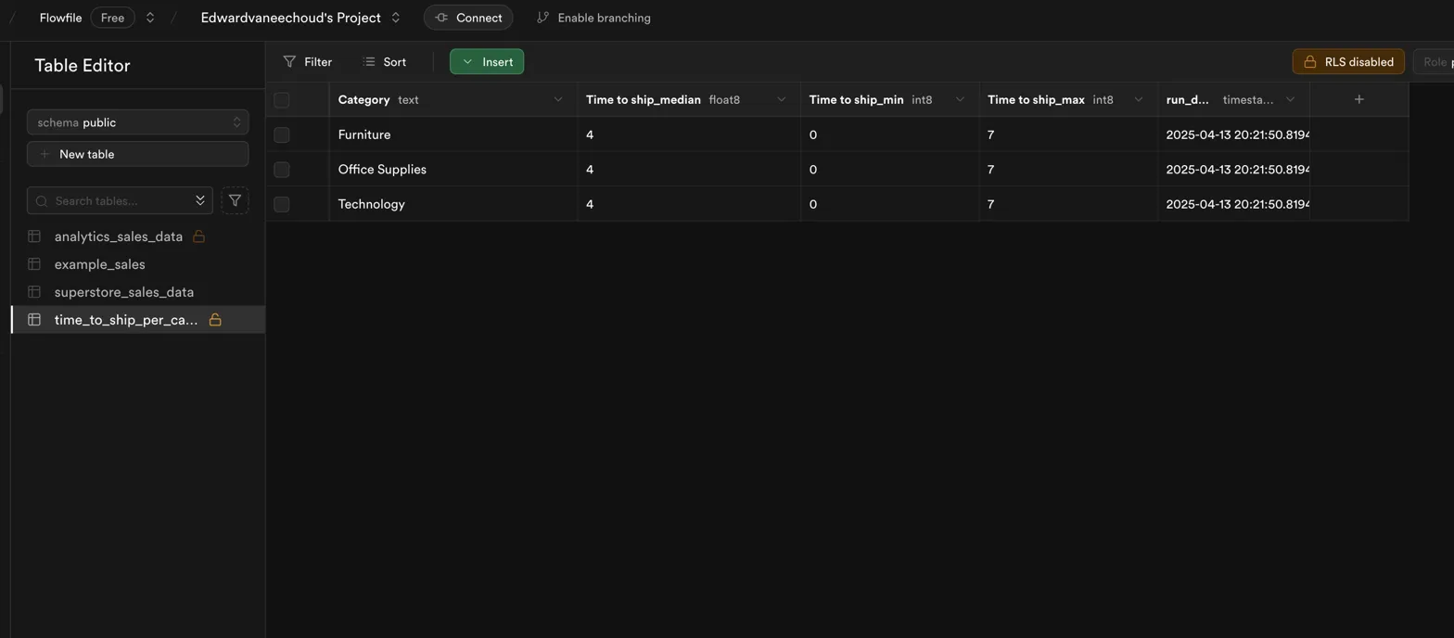The image size is (1454, 638).
Task: Open the schema public dropdown
Action: (x=137, y=122)
